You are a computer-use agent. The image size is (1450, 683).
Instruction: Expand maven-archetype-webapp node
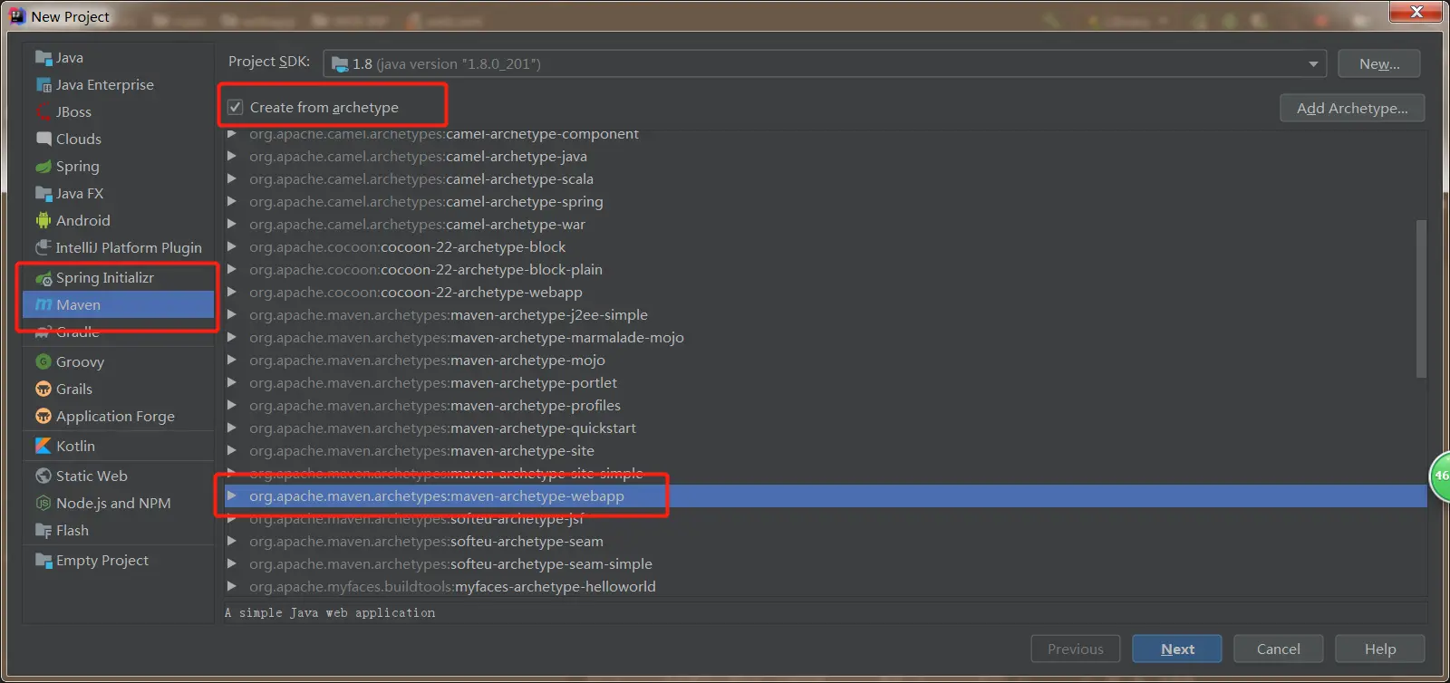click(x=232, y=495)
